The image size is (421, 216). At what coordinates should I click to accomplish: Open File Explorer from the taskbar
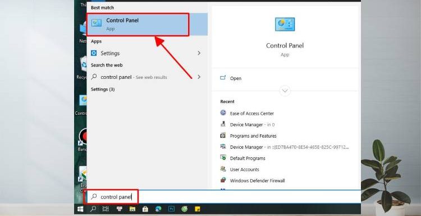point(132,209)
